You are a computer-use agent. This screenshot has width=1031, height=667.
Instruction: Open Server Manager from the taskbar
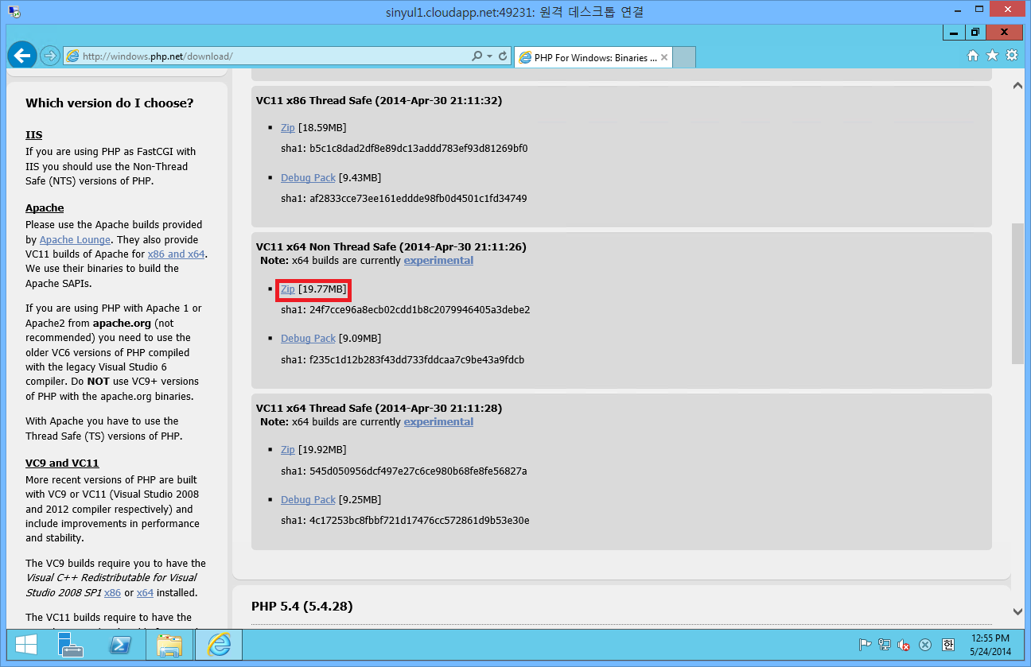[x=72, y=646]
